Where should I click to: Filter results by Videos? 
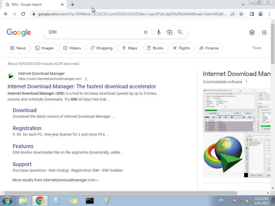click(72, 48)
